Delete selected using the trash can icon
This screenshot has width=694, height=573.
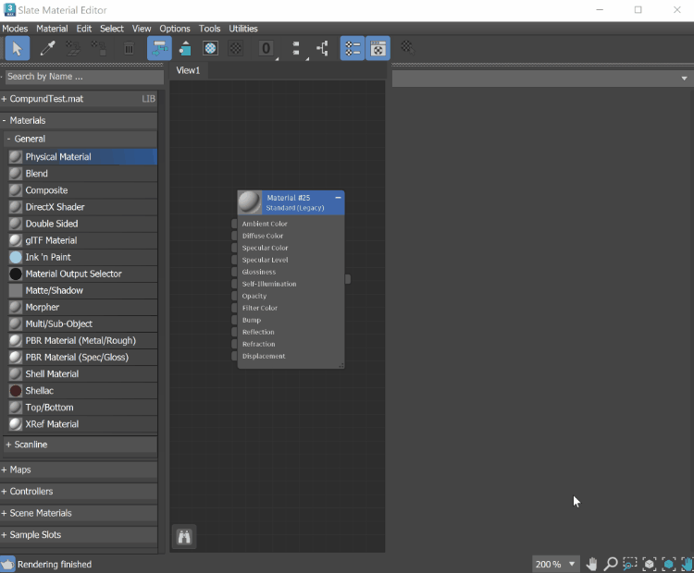(129, 48)
